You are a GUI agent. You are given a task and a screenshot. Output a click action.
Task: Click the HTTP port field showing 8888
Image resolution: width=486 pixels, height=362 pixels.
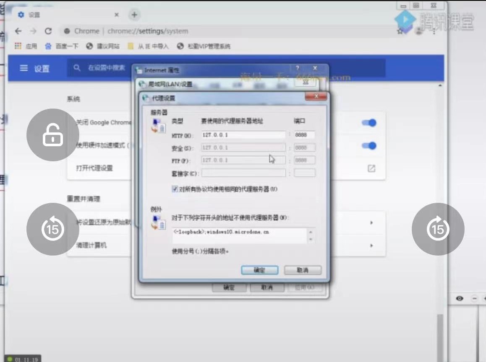point(305,135)
